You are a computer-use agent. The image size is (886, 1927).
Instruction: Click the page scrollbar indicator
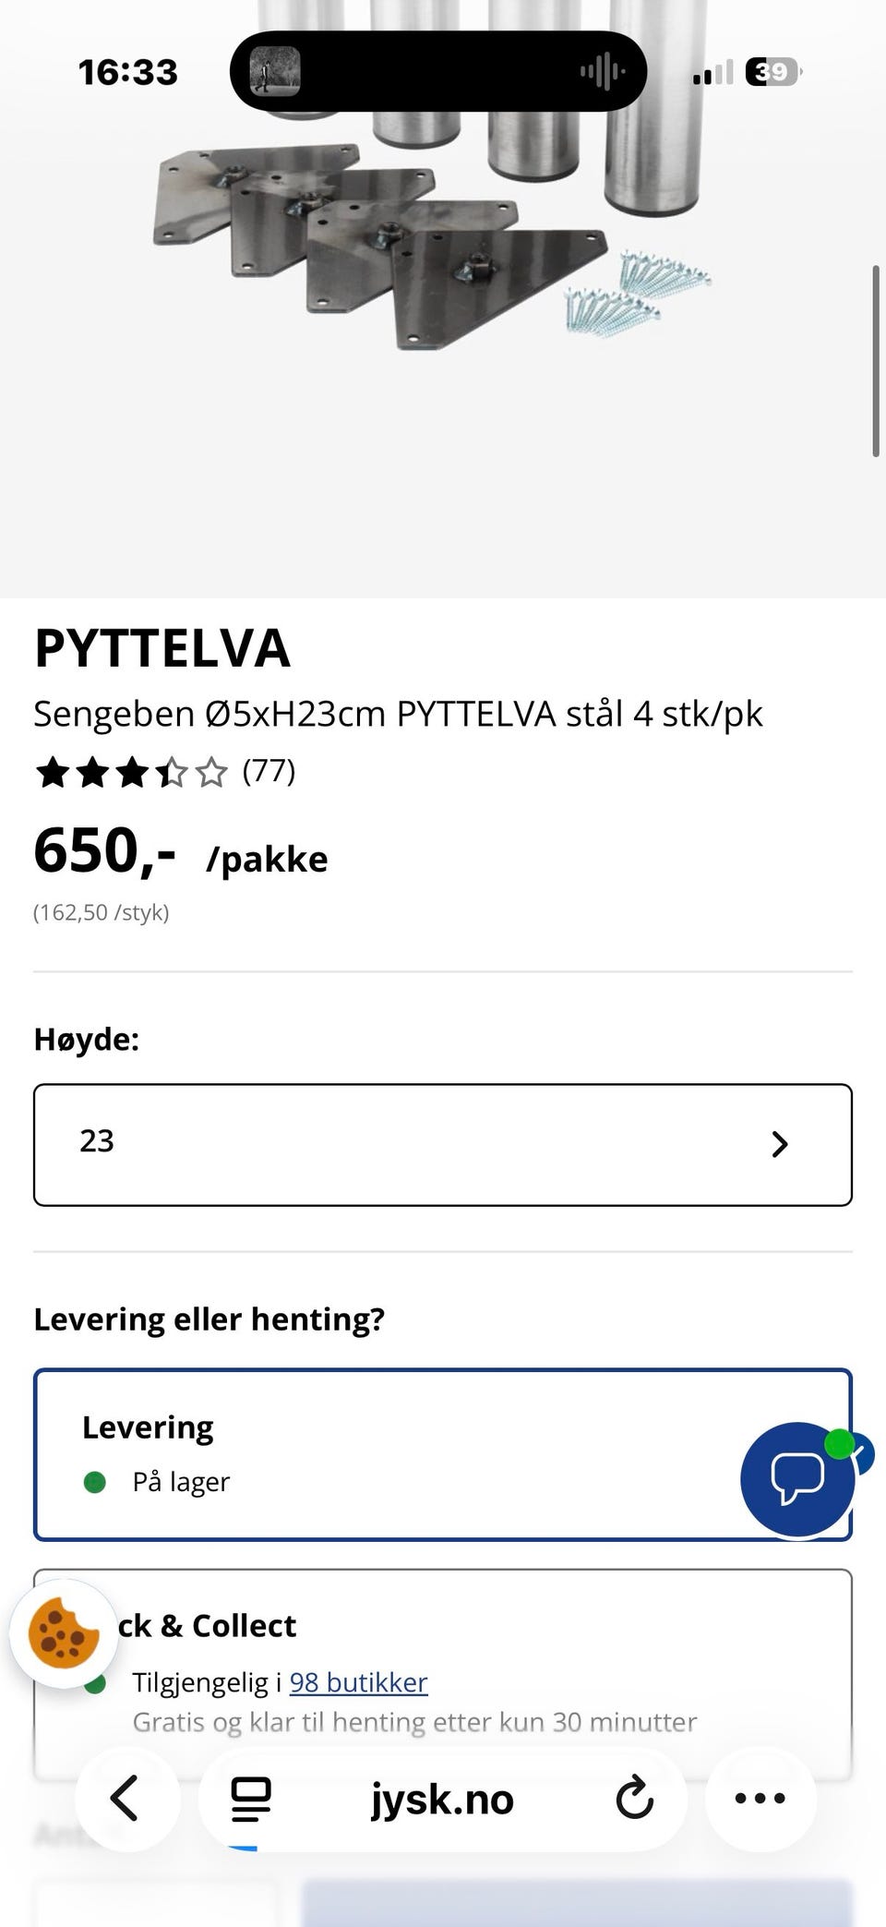[875, 360]
